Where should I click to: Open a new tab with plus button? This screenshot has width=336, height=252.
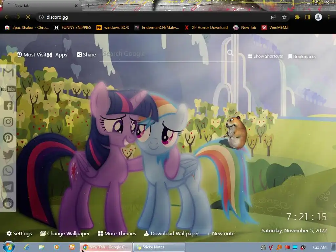pyautogui.click(x=88, y=6)
